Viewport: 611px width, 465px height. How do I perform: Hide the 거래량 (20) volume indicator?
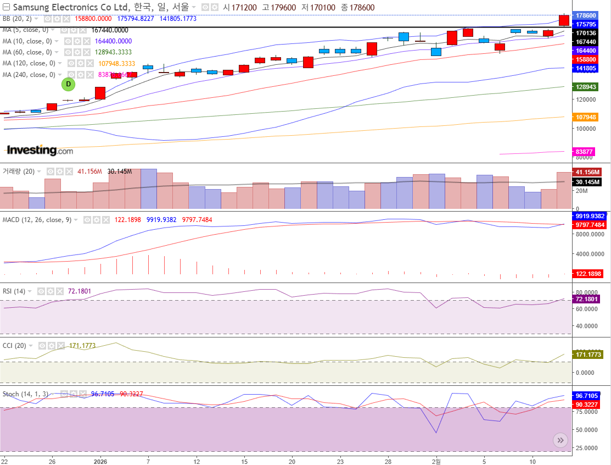(x=51, y=171)
